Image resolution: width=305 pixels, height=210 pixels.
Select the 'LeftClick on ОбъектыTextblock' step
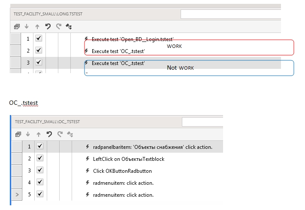[x=129, y=159]
